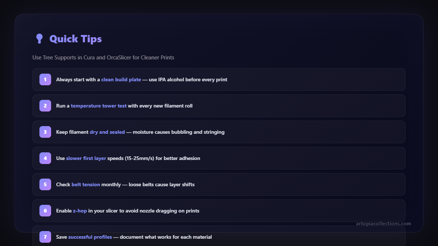Click the lightbulb icon beside Quick Tips
The width and height of the screenshot is (438, 246).
pyautogui.click(x=39, y=39)
